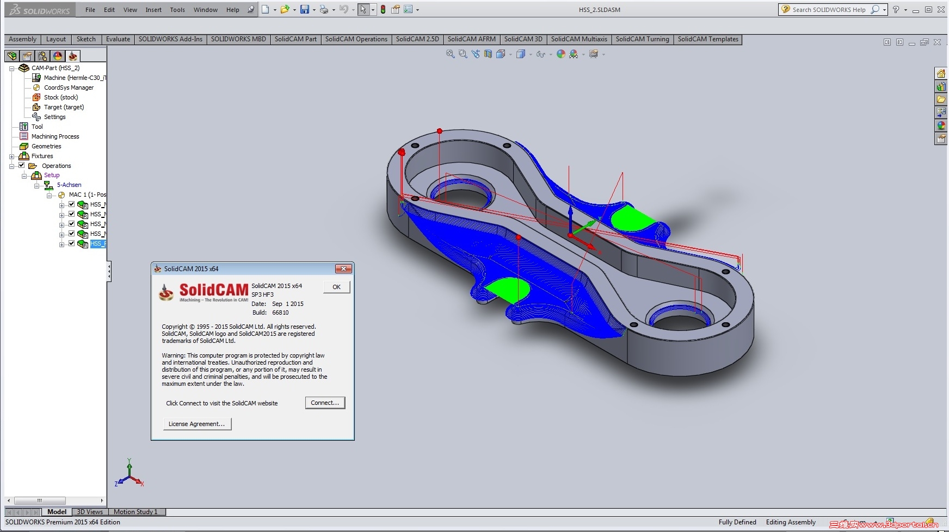Select the Machining Process tree item

point(55,136)
